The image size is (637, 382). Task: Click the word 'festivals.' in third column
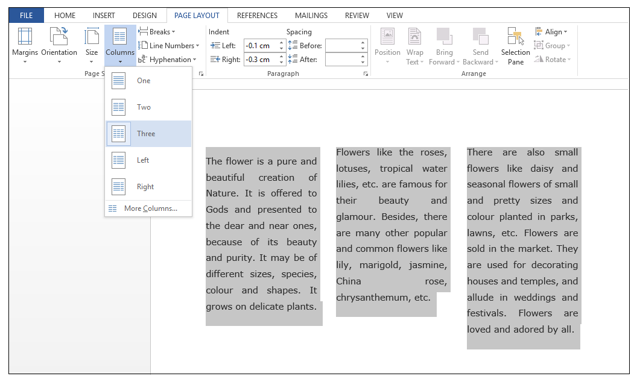486,313
